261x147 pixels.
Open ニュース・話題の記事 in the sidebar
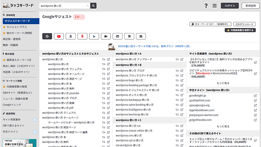pos(15,98)
